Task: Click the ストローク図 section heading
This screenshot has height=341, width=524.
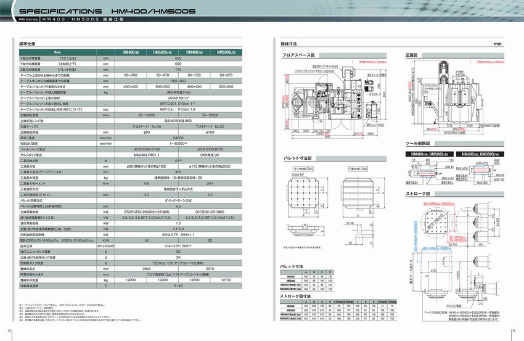Action: point(417,194)
